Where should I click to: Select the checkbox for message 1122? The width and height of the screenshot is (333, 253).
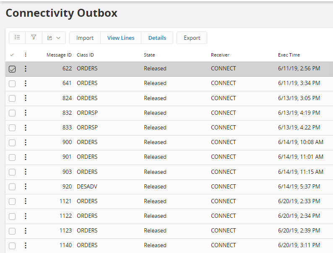click(12, 216)
